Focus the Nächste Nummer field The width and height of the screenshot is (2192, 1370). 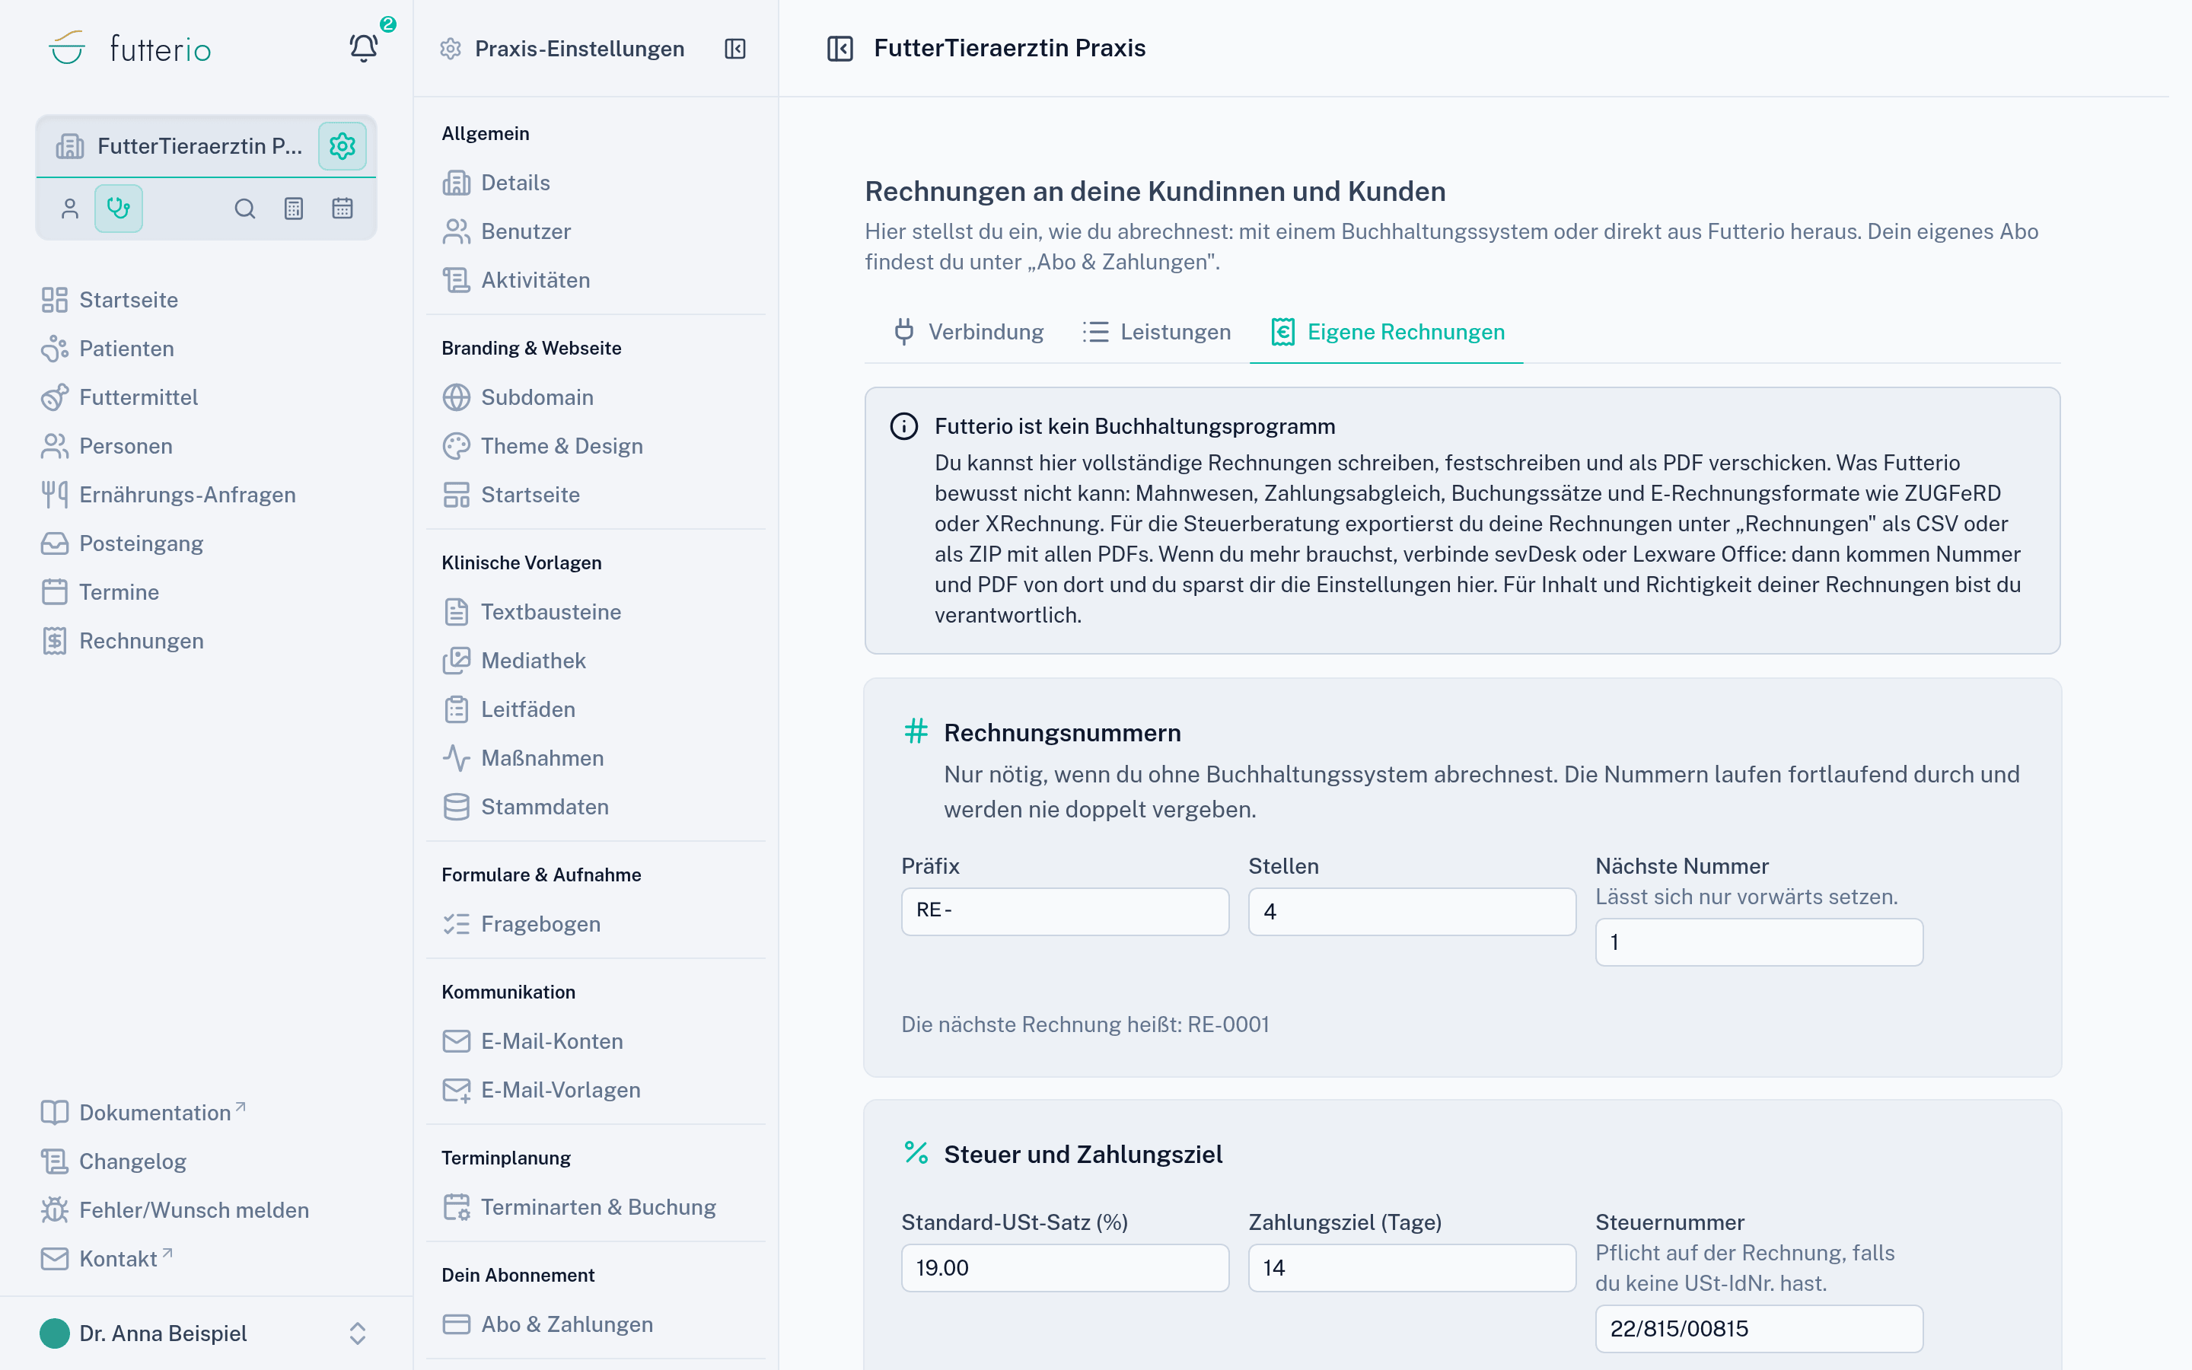1759,941
